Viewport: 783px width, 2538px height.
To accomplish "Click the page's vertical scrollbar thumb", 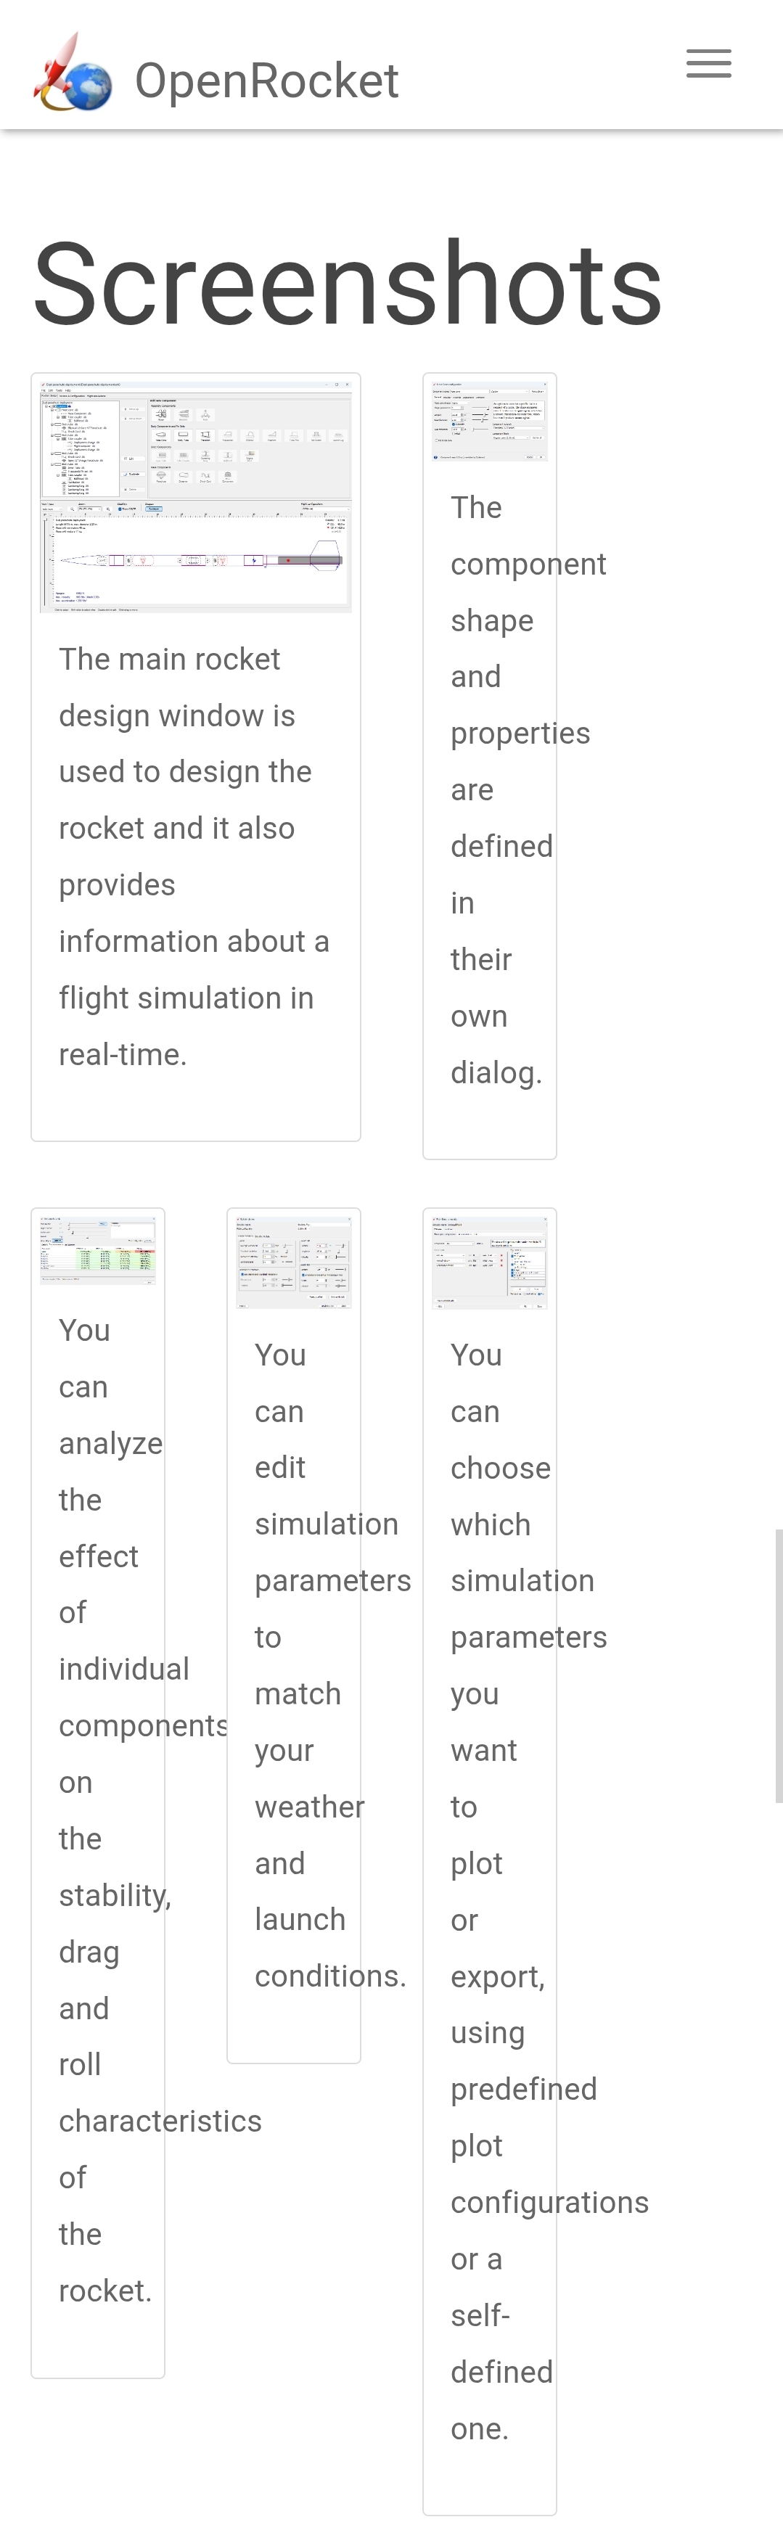I will coord(778,1665).
